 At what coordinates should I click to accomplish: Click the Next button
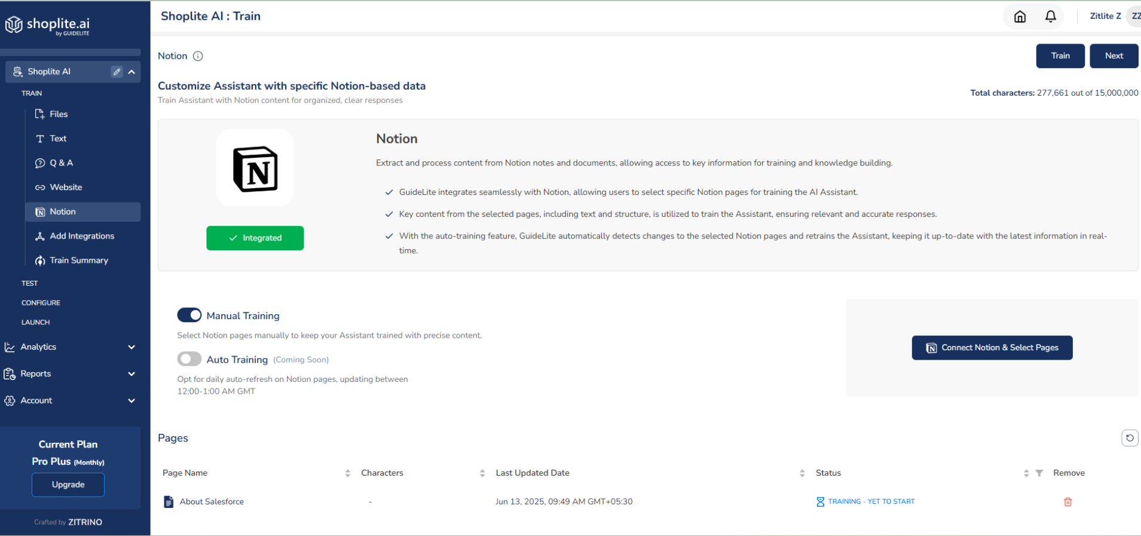(x=1114, y=56)
